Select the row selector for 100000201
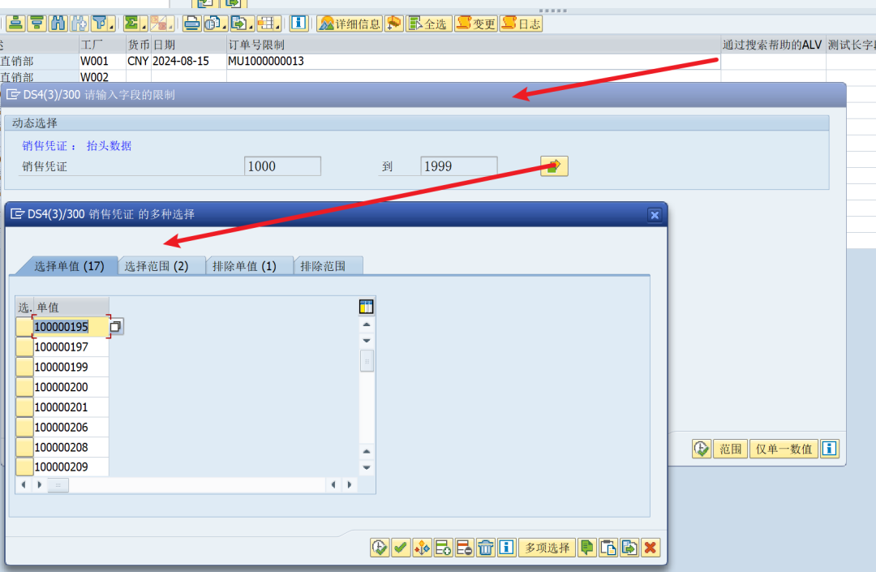Screen dimensions: 876x572 (24, 407)
